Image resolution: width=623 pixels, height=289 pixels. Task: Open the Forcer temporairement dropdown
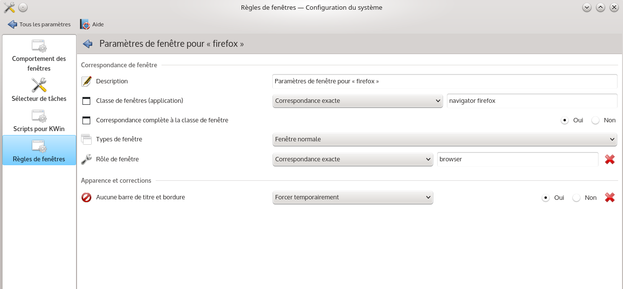tap(353, 197)
